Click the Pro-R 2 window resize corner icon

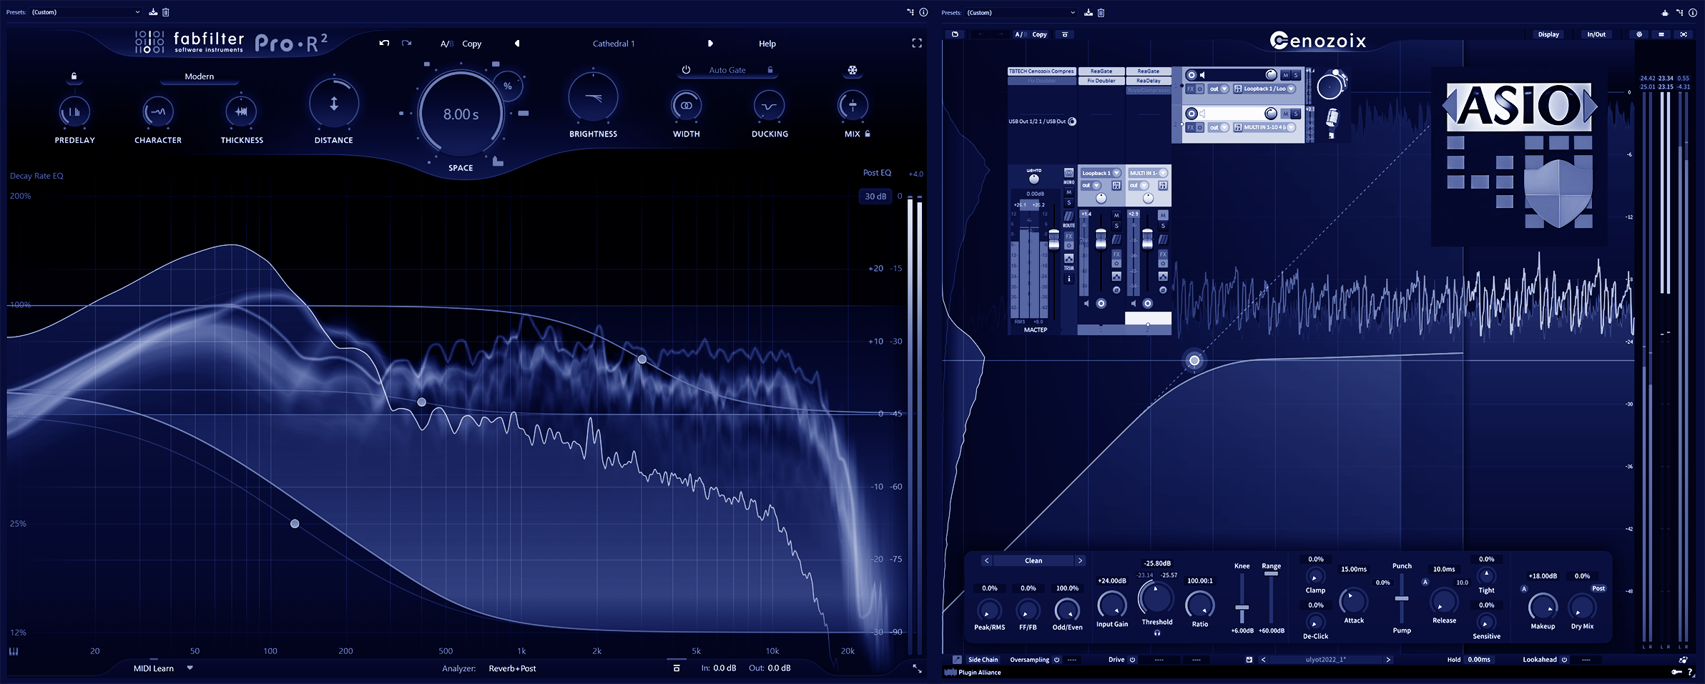point(917,669)
